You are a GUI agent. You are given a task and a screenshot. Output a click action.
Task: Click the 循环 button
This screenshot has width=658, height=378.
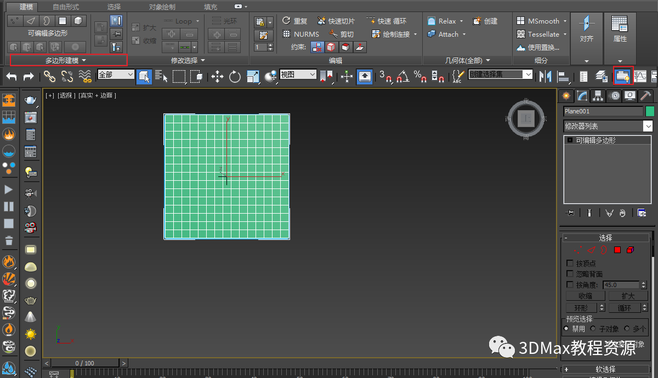(x=625, y=308)
